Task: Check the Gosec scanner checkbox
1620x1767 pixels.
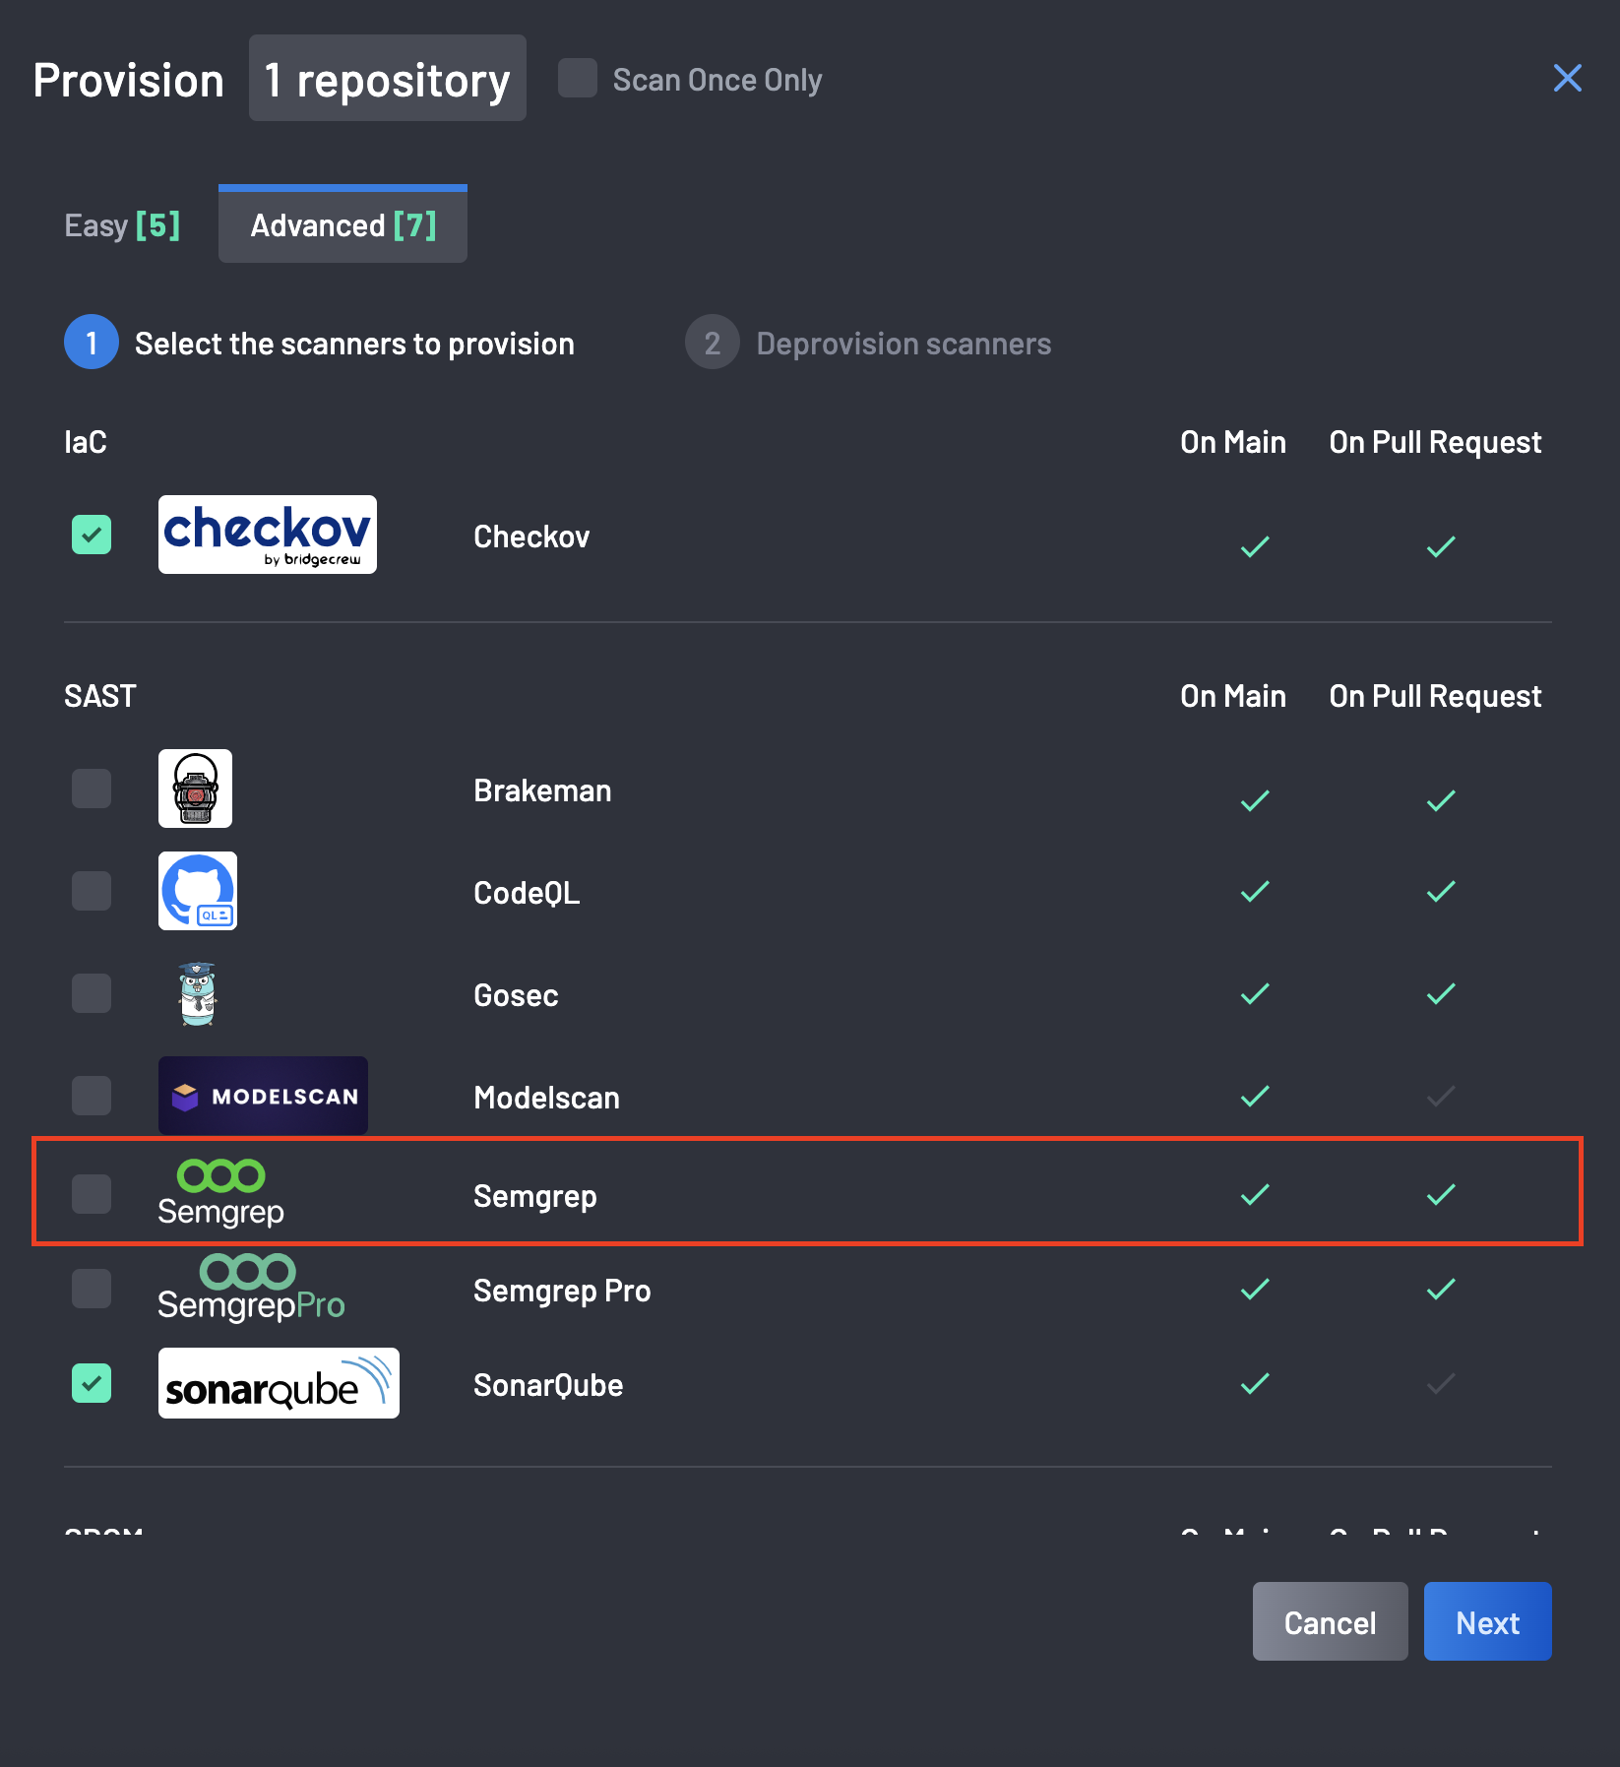Action: [x=92, y=993]
